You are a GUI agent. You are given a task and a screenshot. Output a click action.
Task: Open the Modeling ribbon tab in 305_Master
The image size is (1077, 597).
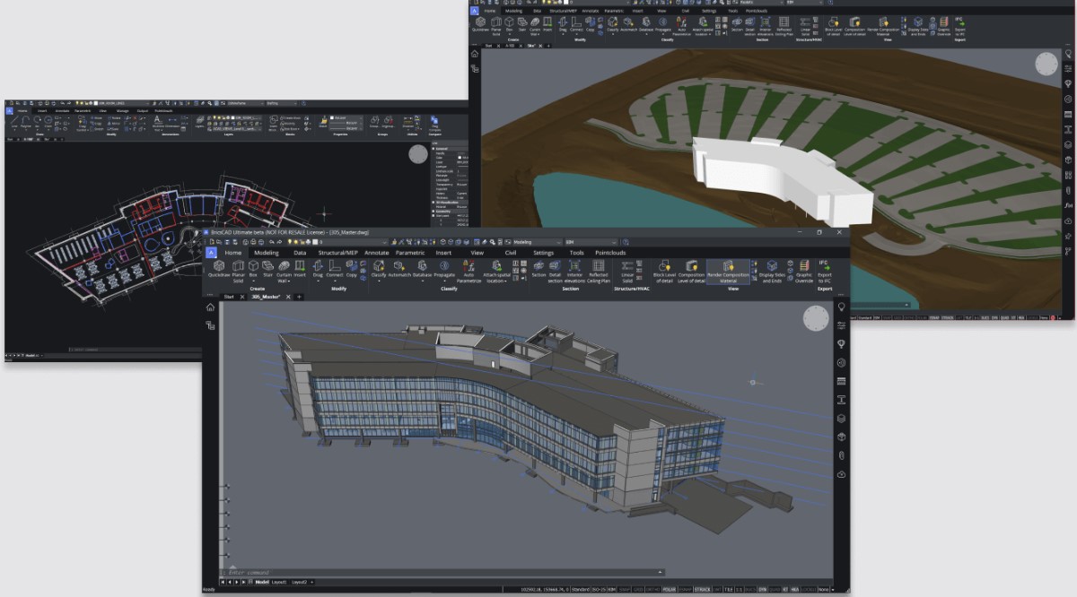tap(266, 253)
